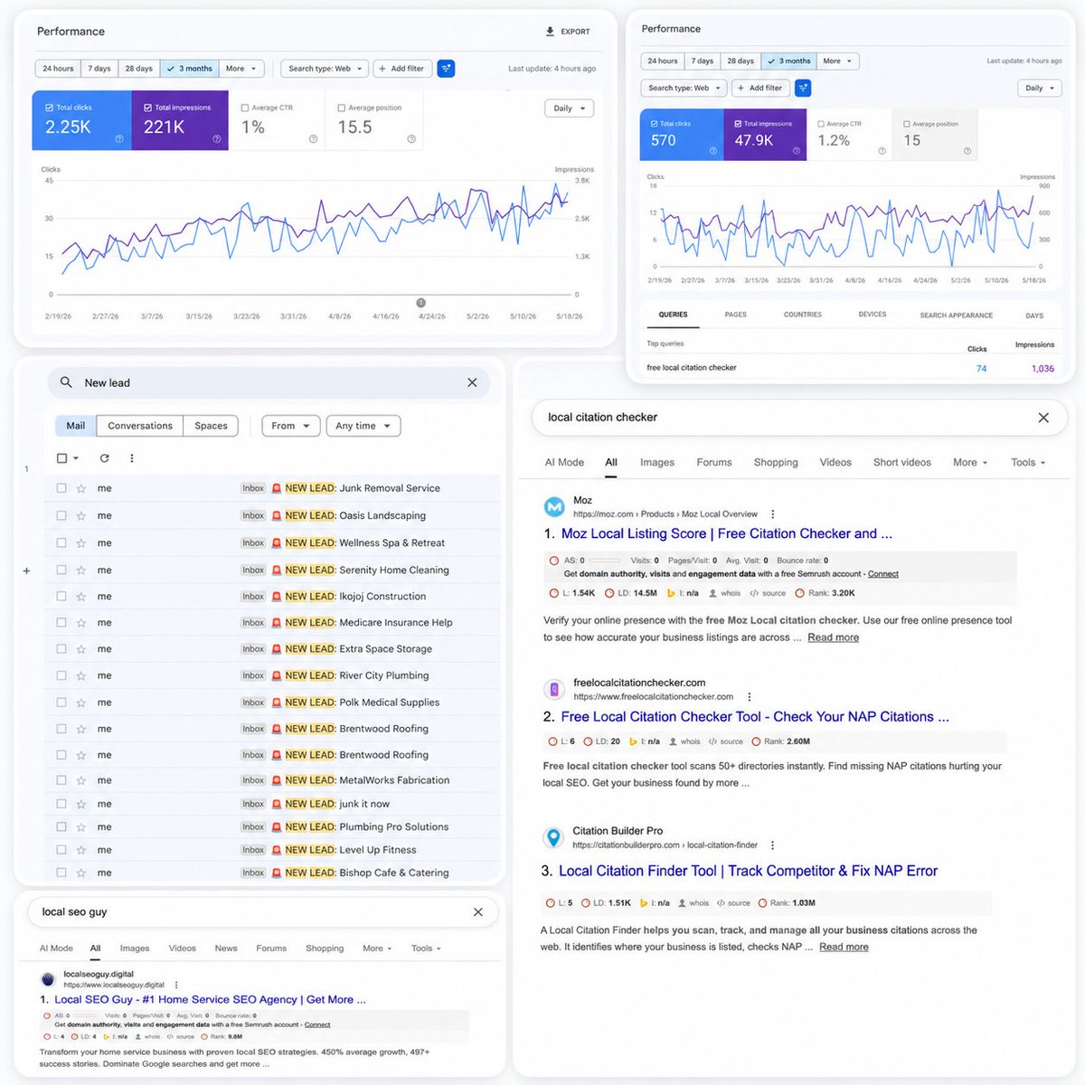Open Search type: Web dropdown in 570 clicks panel
This screenshot has height=1085, width=1085.
pos(684,88)
